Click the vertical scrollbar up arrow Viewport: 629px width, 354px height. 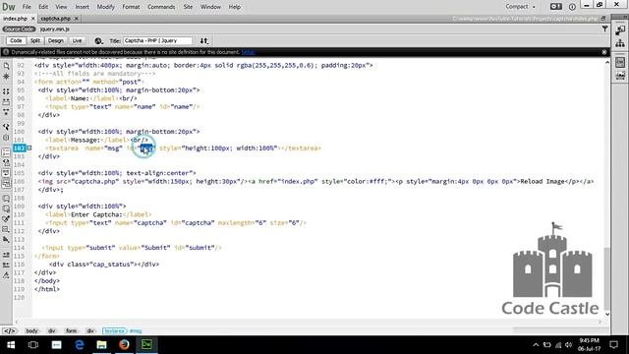(x=607, y=63)
